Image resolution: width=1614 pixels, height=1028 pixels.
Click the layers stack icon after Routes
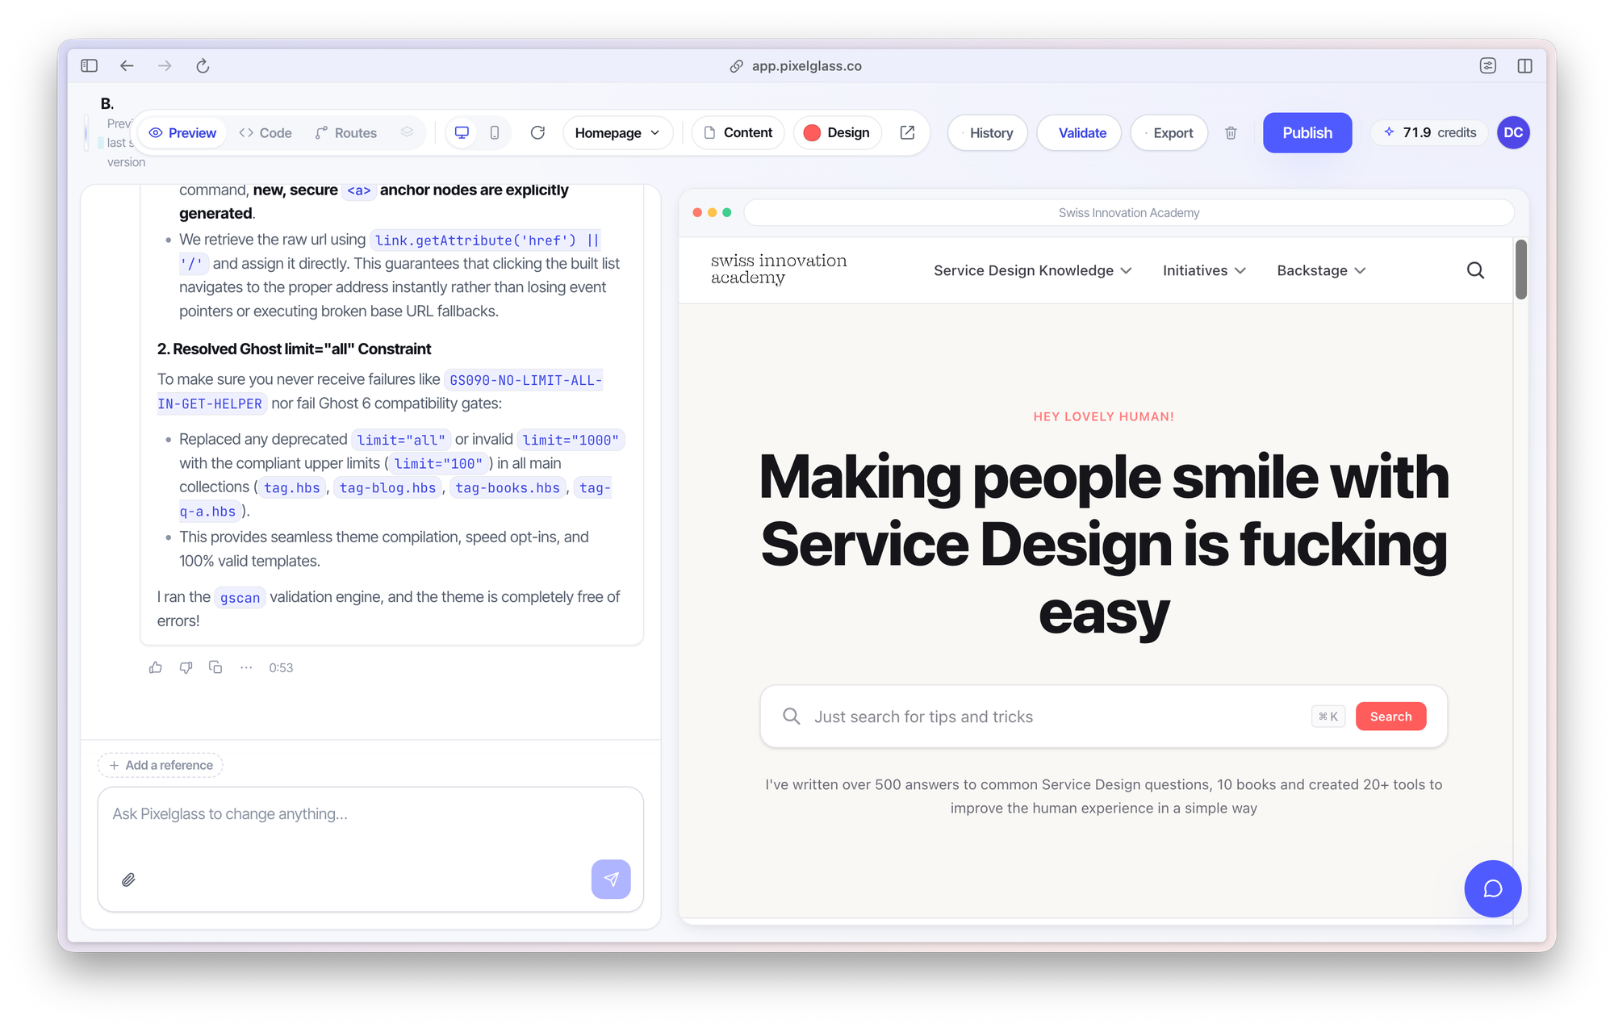[407, 132]
